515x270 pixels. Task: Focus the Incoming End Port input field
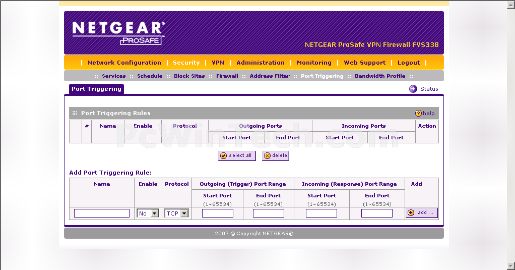coord(377,213)
